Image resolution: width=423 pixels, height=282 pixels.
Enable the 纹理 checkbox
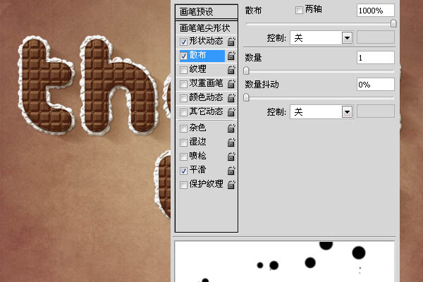pos(183,70)
